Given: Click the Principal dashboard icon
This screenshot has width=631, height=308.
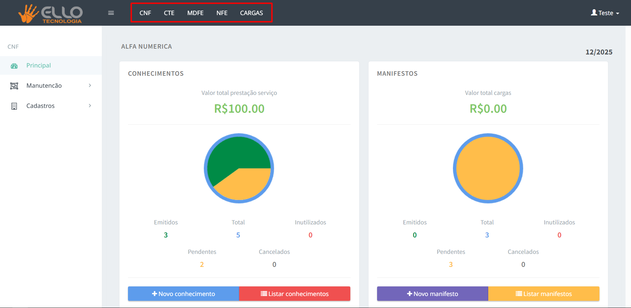Looking at the screenshot, I should pos(14,66).
